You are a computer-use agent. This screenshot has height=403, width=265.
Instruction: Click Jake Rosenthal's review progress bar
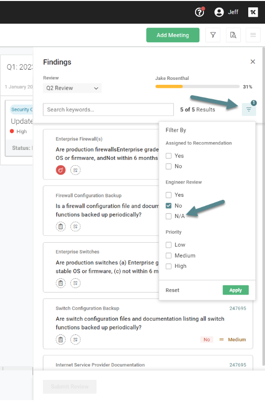click(197, 87)
